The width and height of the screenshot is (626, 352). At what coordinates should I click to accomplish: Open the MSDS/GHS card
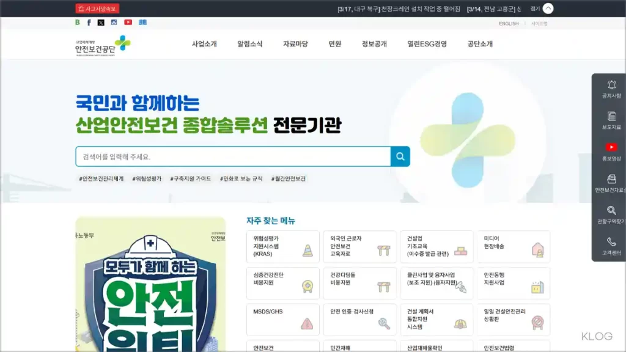[x=282, y=320]
